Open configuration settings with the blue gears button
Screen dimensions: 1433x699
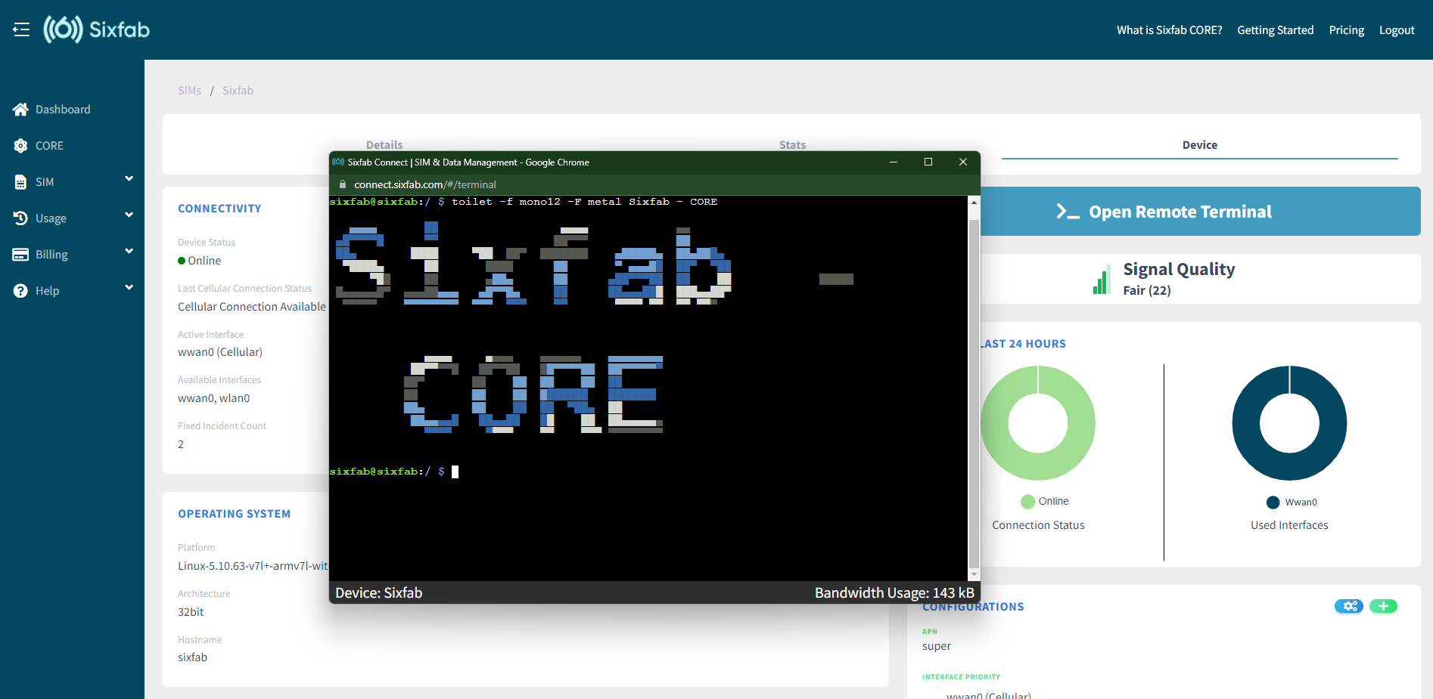(1349, 606)
